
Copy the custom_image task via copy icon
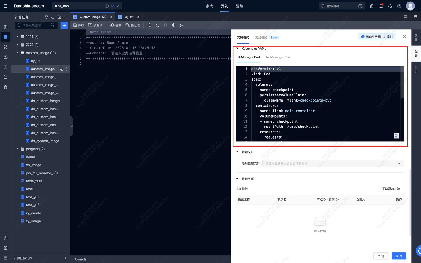coord(61,69)
